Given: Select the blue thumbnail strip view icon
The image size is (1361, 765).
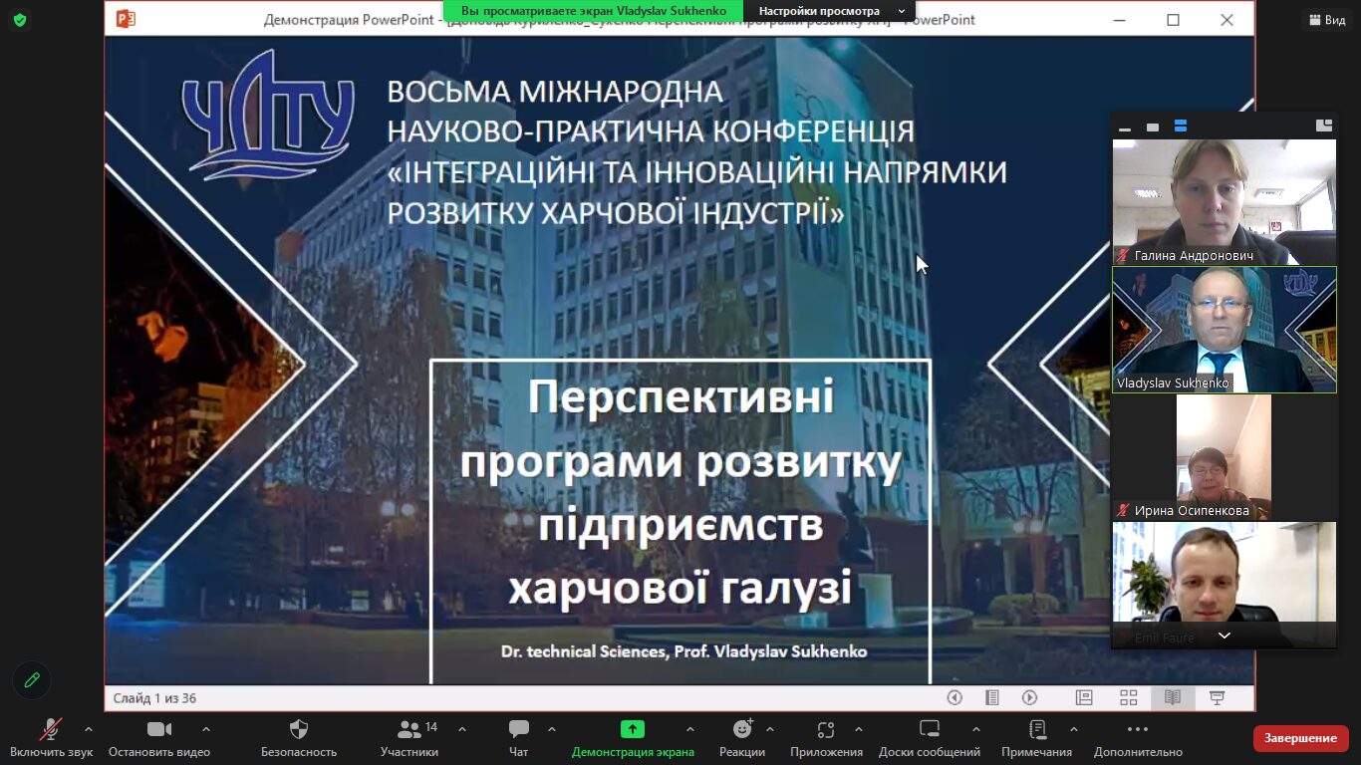Looking at the screenshot, I should click(1181, 127).
